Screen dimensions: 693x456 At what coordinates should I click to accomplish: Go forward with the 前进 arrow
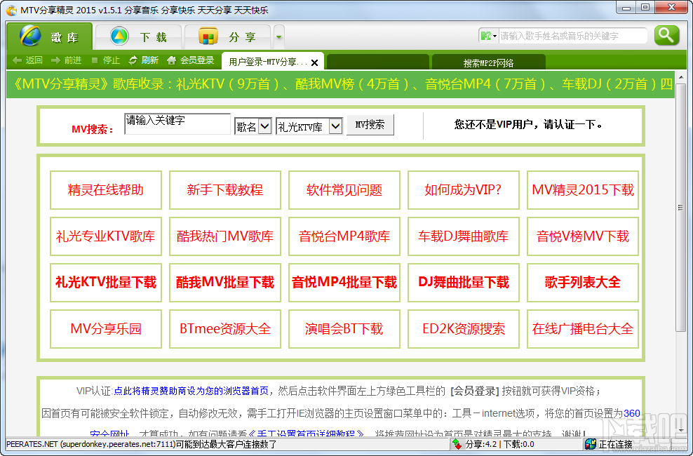(67, 60)
